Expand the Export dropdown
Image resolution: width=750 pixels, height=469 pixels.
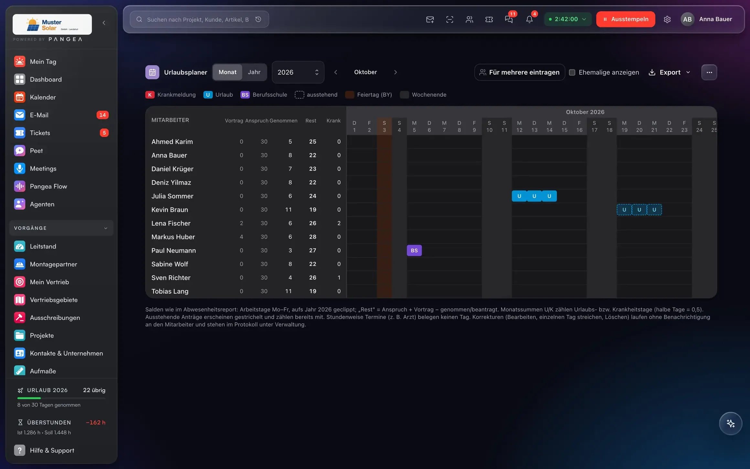[x=670, y=72]
